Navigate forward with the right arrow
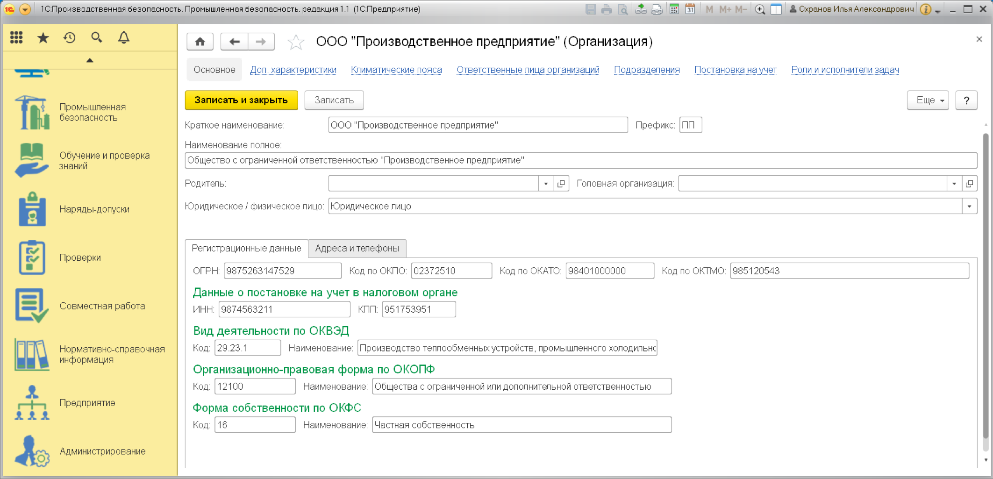993x479 pixels. 261,42
